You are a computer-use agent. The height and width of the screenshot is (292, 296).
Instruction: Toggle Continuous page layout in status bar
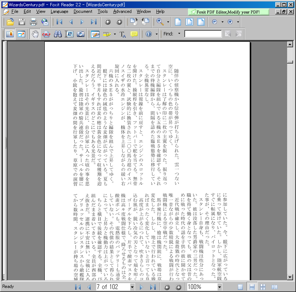tap(252, 287)
